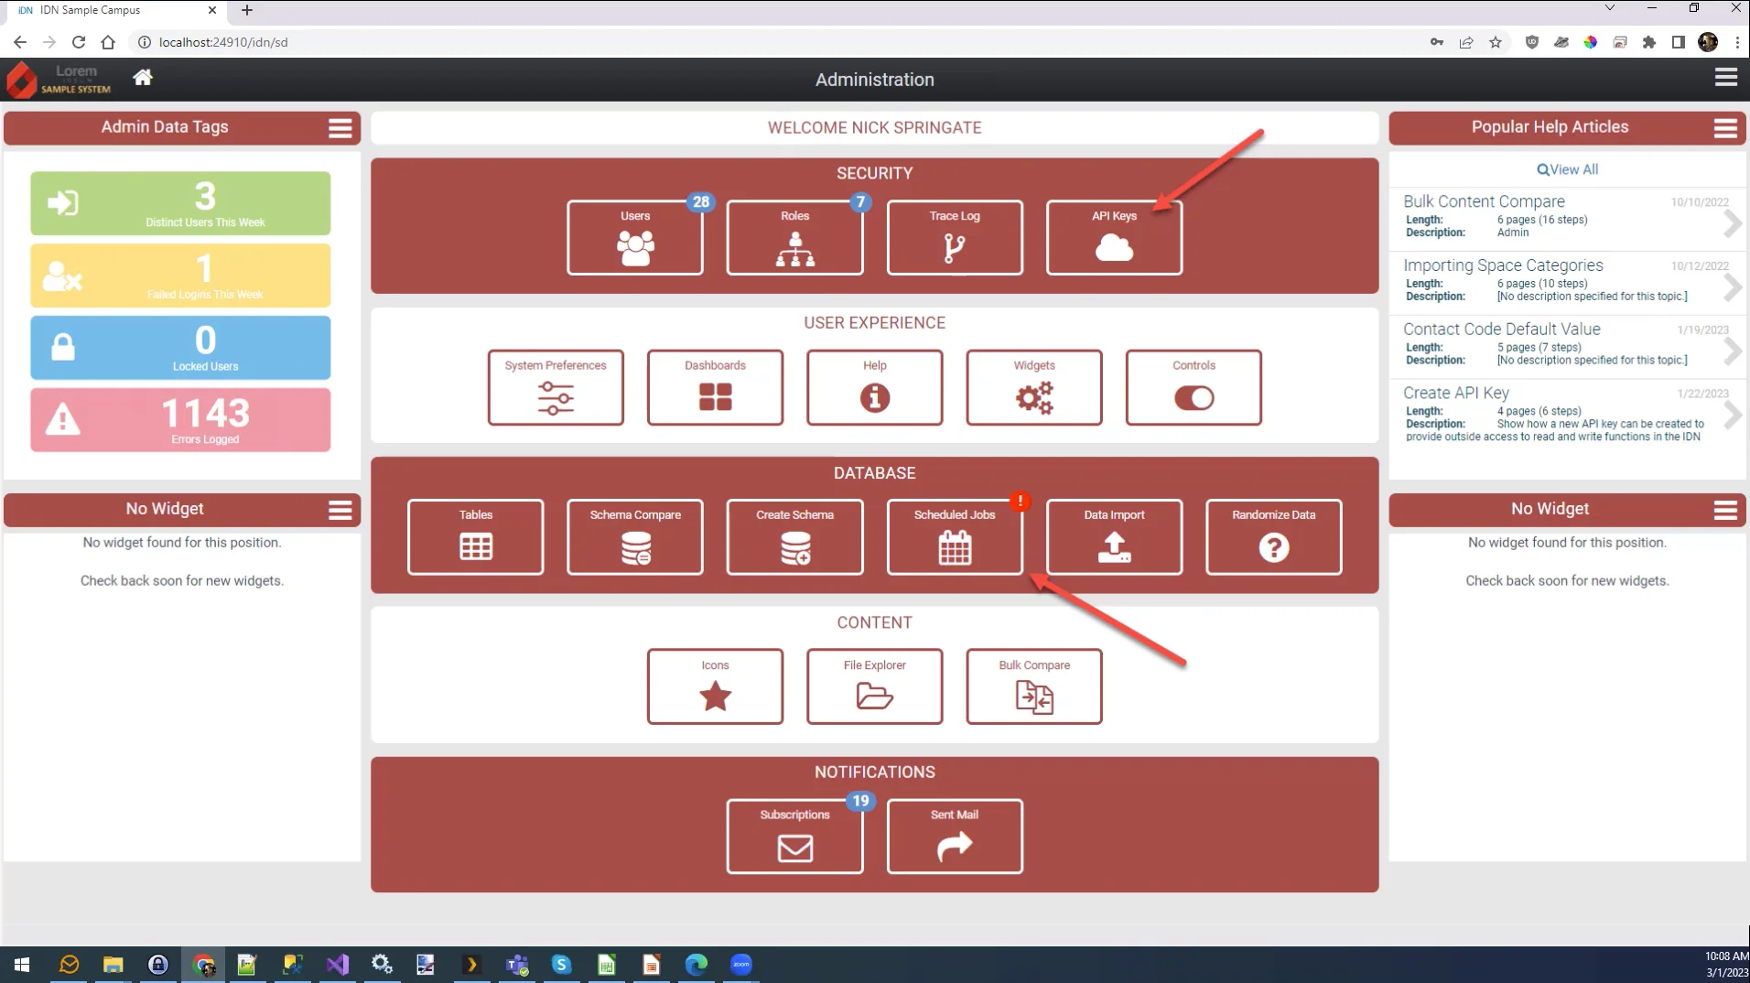The image size is (1750, 983).
Task: Bookmark this page with star icon
Action: pyautogui.click(x=1496, y=42)
